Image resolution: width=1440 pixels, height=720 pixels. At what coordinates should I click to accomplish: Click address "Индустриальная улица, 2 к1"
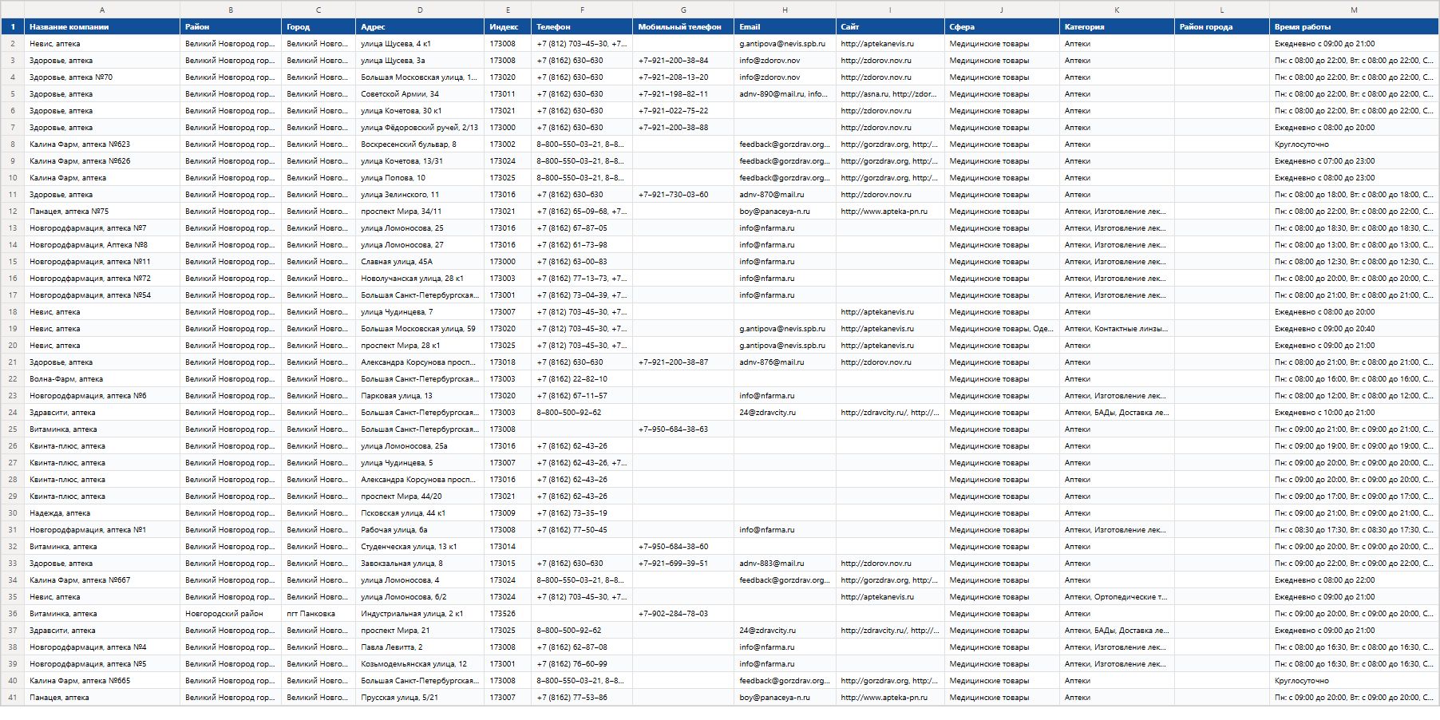click(420, 614)
